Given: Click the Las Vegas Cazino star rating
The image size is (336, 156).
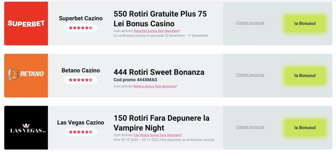Looking at the screenshot, I should 81,132.
